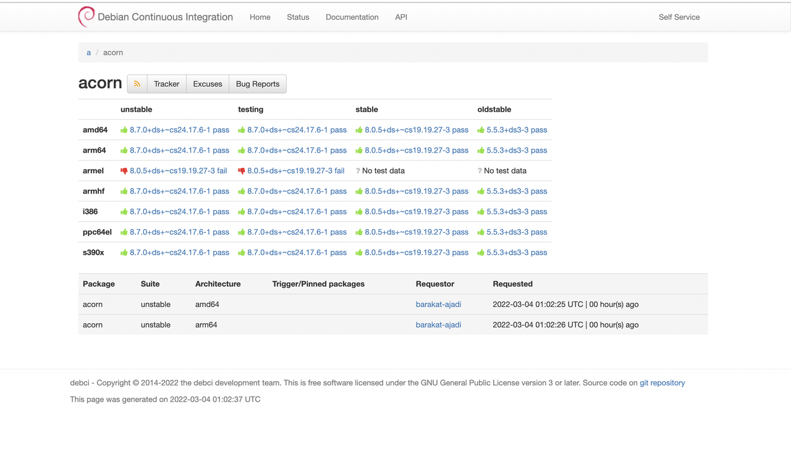Click the 'unstable' column header
This screenshot has width=791, height=456.
[x=136, y=109]
